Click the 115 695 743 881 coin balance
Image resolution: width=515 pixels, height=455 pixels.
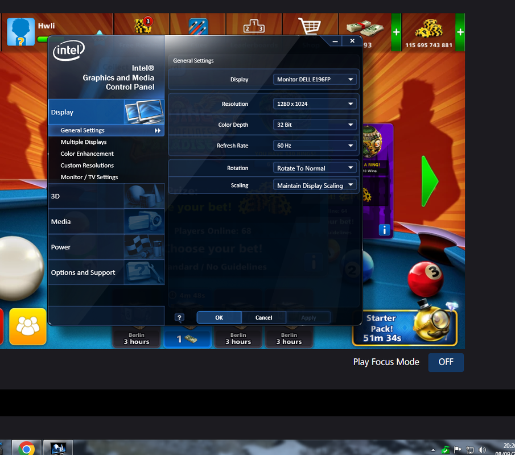[x=429, y=45]
